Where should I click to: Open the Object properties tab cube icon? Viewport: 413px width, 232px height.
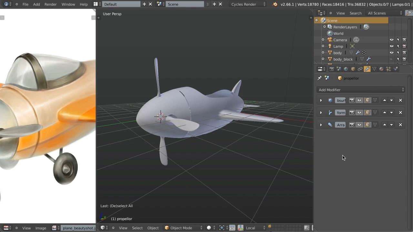pos(353,69)
